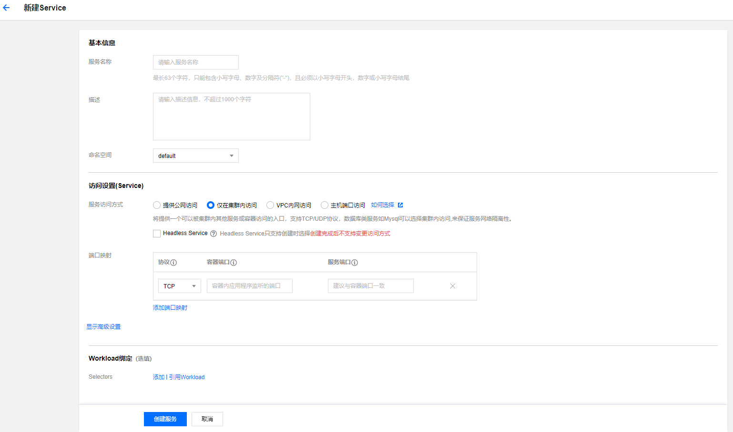This screenshot has height=432, width=733.
Task: Choose the 主机端口访问 radio option
Action: click(x=325, y=205)
